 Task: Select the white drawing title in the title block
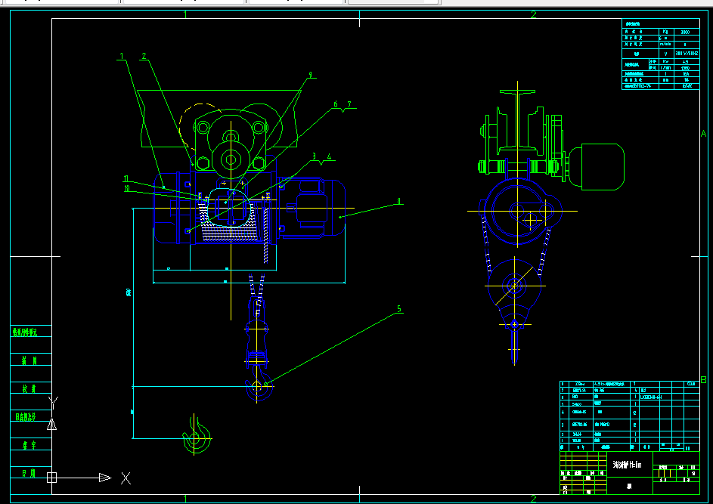pyautogui.click(x=627, y=465)
